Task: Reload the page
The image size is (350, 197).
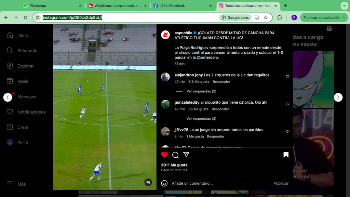Action: 26,17
